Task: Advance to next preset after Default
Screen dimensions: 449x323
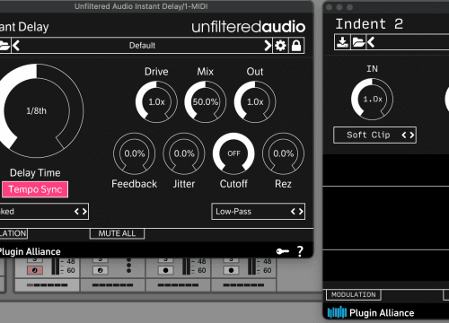Action: click(268, 46)
